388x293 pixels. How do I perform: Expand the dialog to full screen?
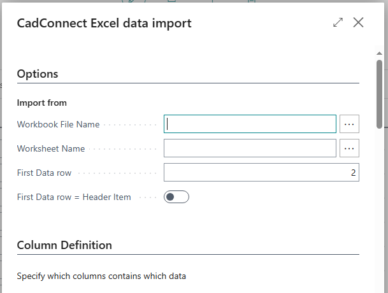[x=338, y=23]
